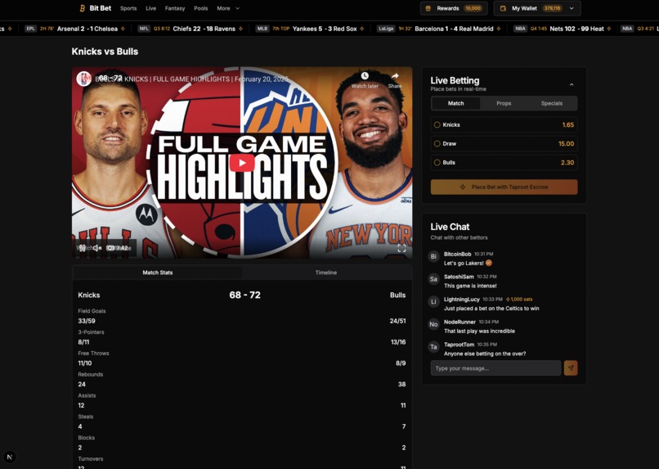Open the Live nav item

(151, 8)
